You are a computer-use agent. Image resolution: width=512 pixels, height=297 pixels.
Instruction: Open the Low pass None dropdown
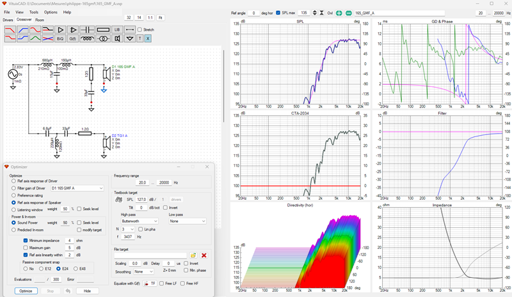click(188, 221)
